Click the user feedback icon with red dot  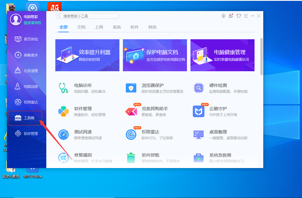tap(231, 16)
